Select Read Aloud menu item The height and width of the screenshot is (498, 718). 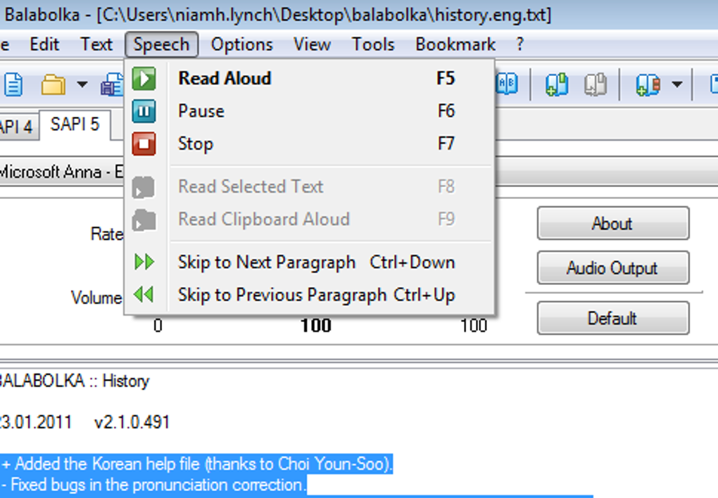[310, 78]
